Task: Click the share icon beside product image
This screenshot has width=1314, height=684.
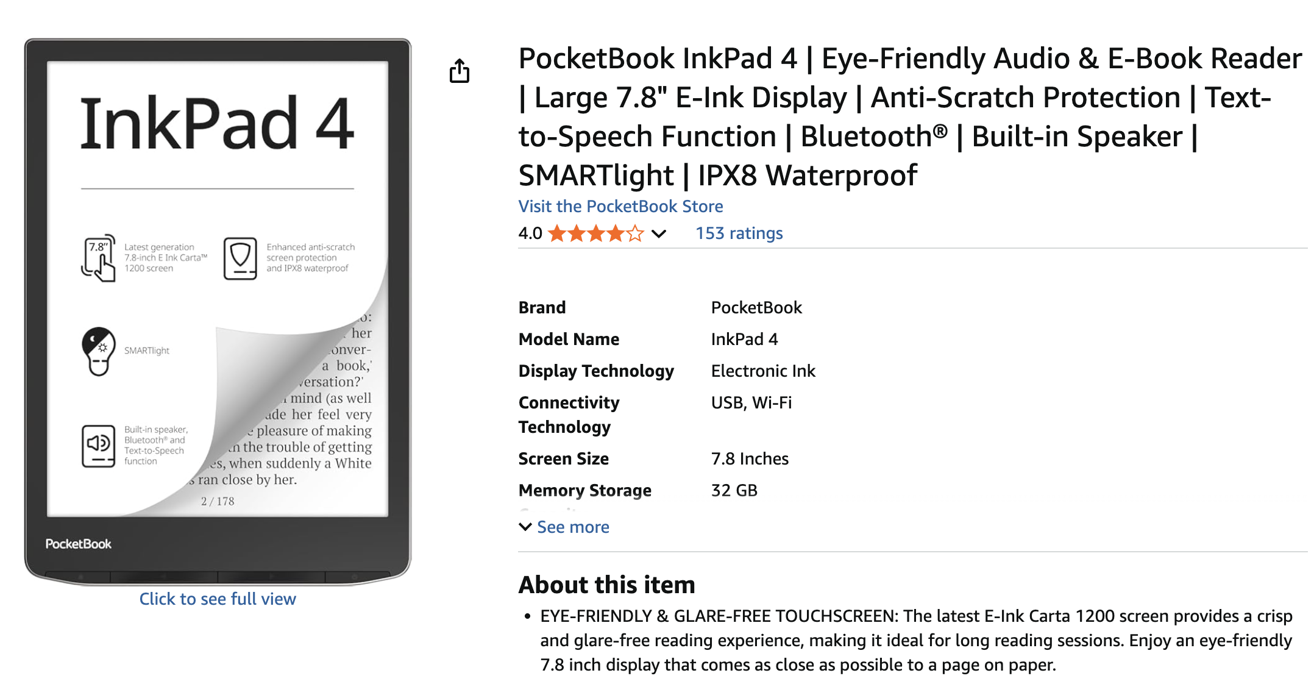Action: [x=460, y=71]
